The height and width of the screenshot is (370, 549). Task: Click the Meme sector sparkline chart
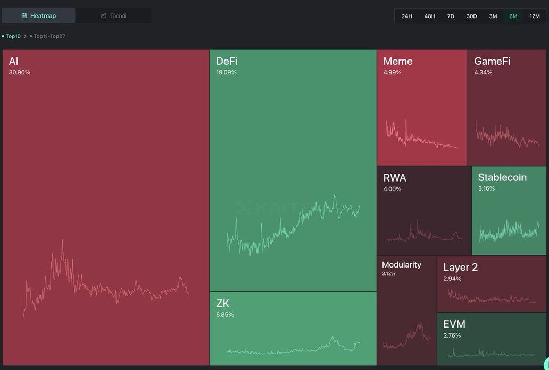[x=421, y=136]
